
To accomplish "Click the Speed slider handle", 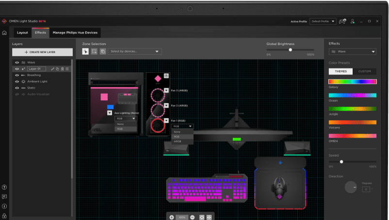I will click(341, 162).
